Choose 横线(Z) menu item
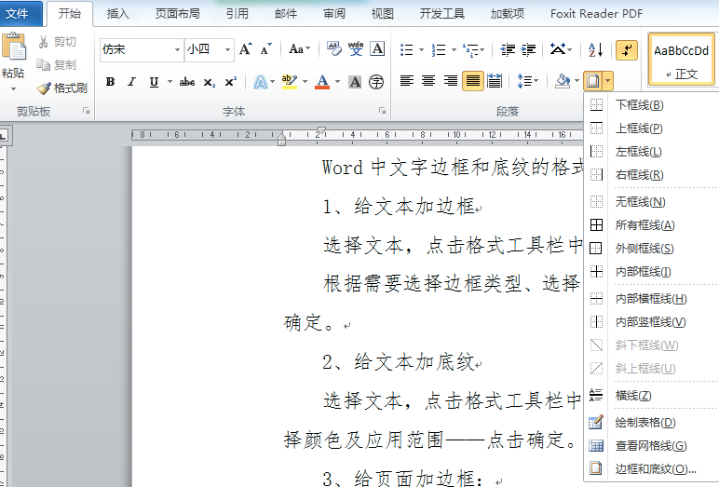719x487 pixels. [652, 395]
